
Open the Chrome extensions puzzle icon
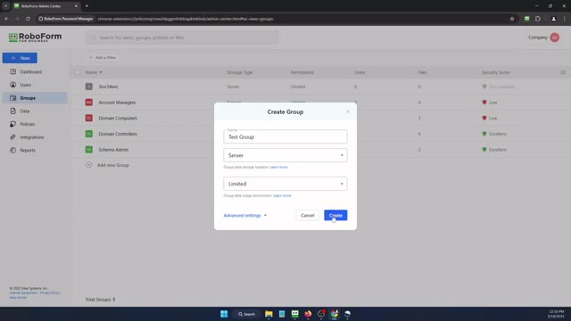click(x=538, y=19)
